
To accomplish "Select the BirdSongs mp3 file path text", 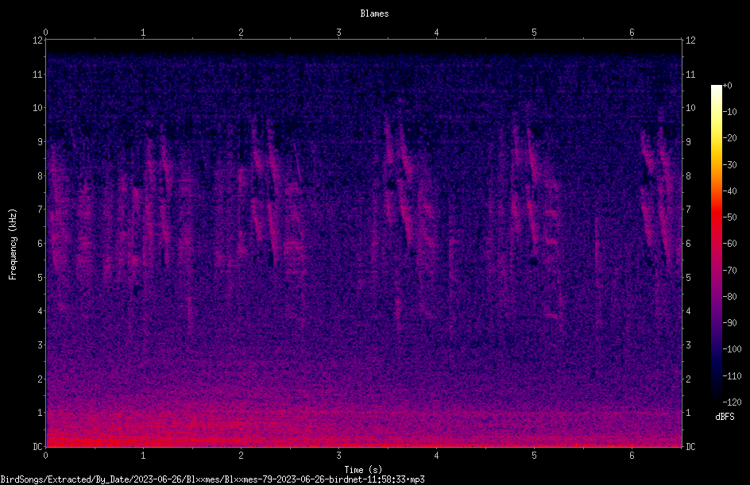I will [x=212, y=479].
